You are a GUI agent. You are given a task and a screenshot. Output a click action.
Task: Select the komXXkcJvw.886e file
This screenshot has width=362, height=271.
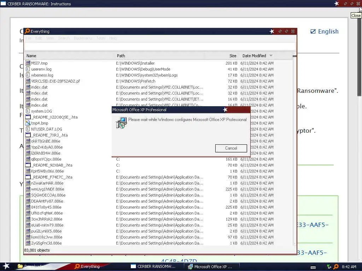47,237
